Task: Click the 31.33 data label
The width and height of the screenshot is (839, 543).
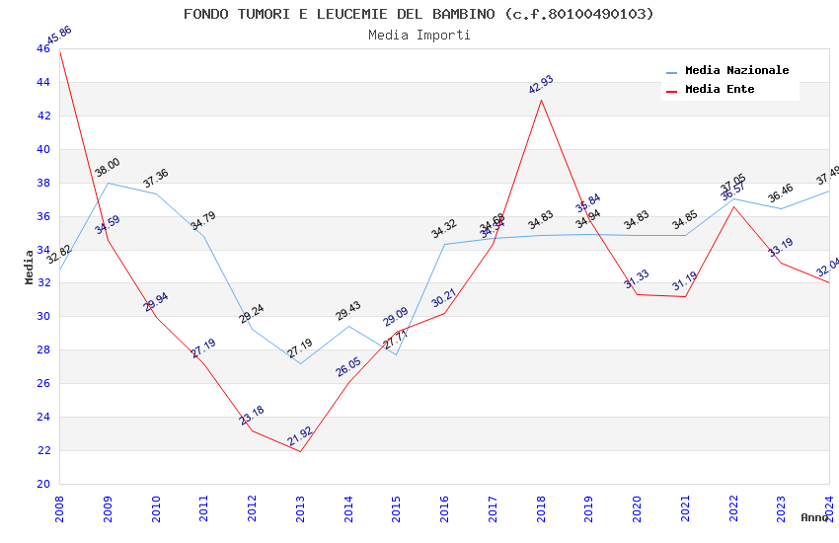Action: [637, 278]
